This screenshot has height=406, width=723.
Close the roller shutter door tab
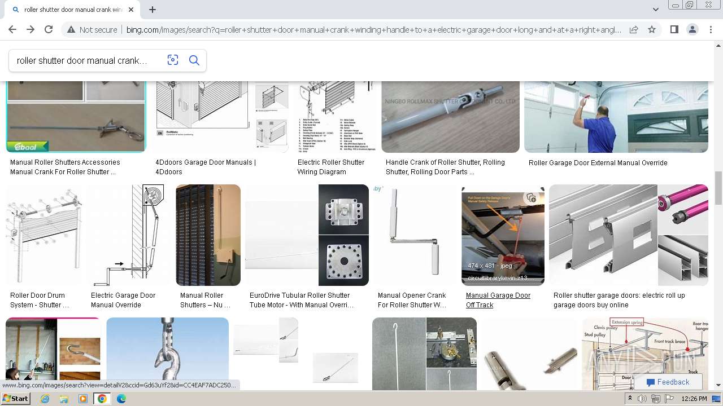131,10
